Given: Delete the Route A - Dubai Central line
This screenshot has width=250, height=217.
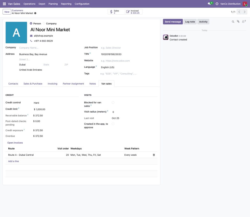Looking at the screenshot, I should click(154, 155).
